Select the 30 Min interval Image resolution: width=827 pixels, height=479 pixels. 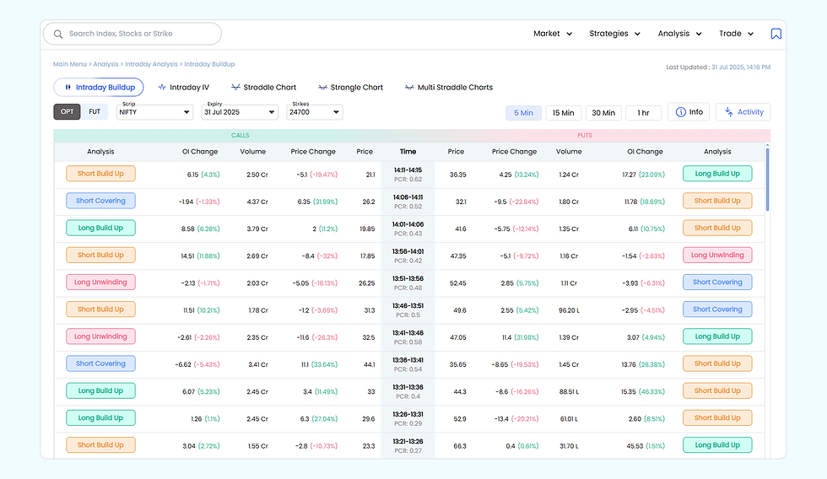click(603, 113)
